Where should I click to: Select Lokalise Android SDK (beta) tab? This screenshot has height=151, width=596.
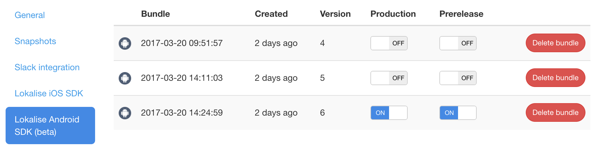(50, 126)
